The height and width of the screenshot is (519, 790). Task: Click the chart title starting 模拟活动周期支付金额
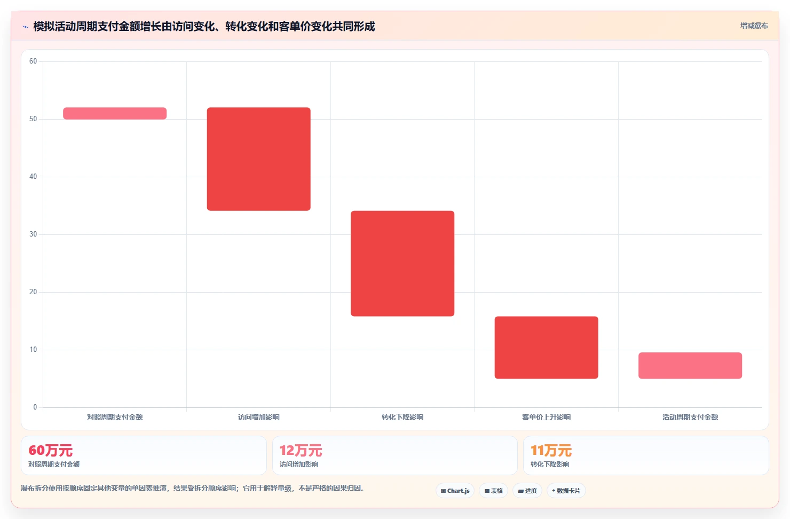(x=204, y=26)
